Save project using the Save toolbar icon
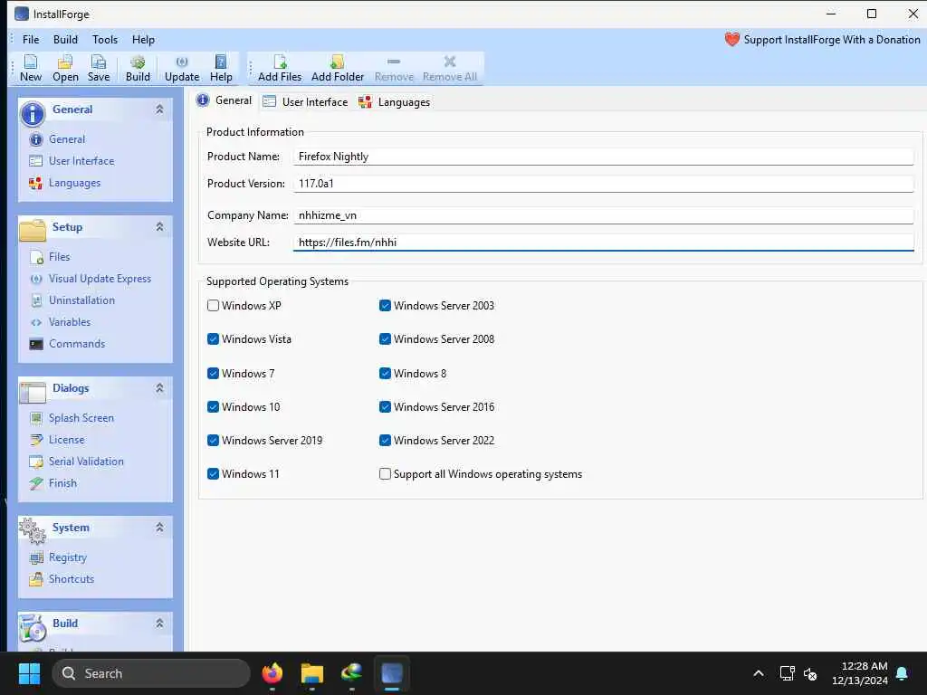 98,69
